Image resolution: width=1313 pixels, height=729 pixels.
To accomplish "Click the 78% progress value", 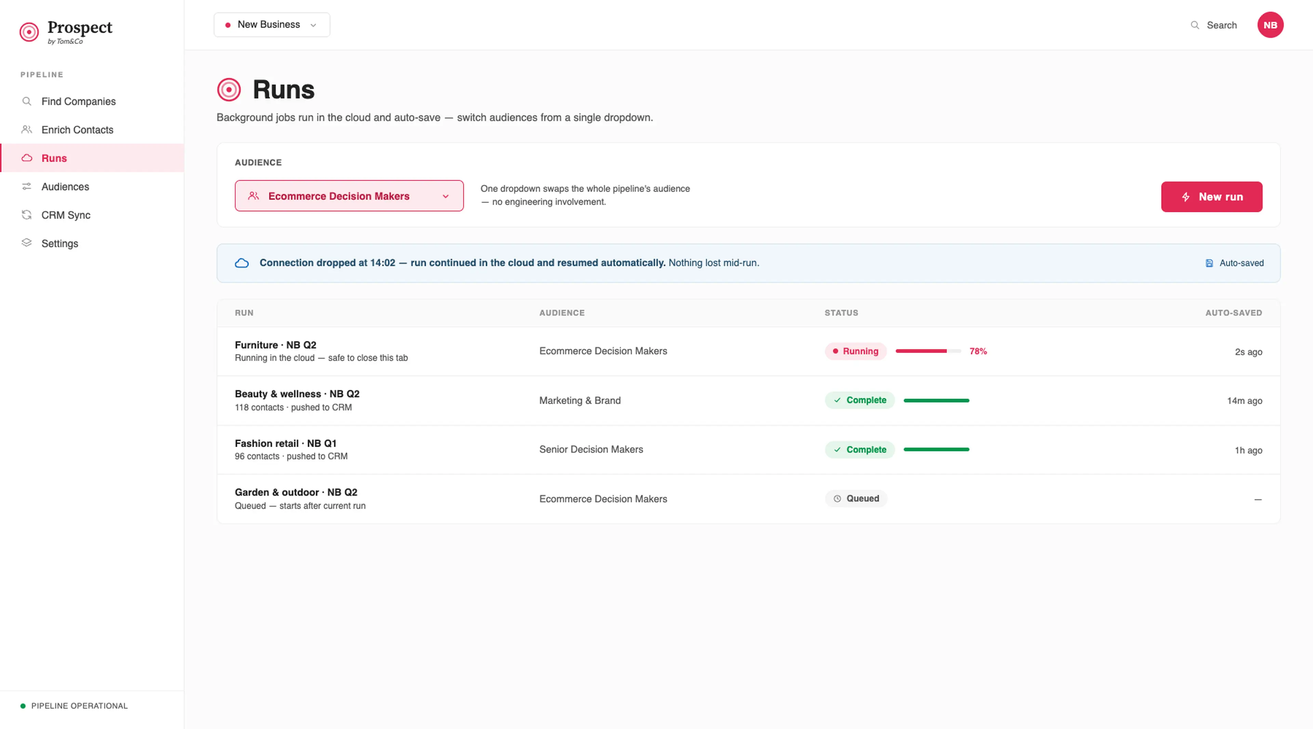I will 978,351.
